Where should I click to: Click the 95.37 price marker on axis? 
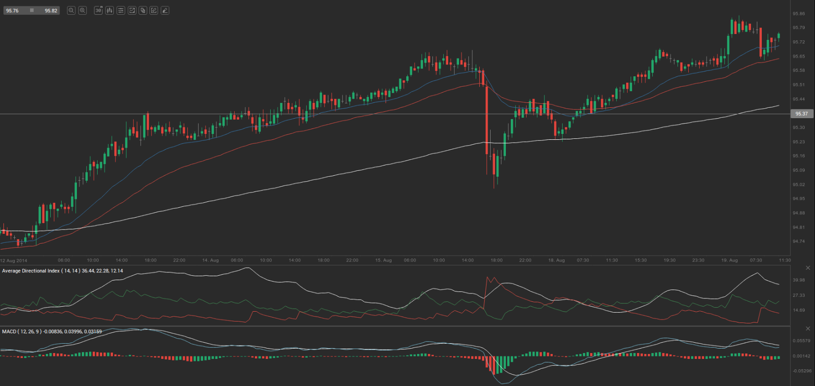coord(802,114)
